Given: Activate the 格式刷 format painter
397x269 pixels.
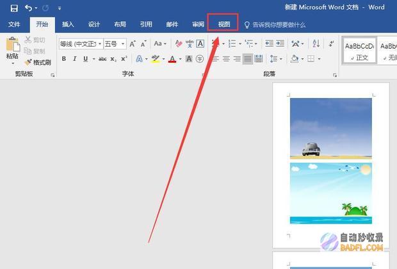Looking at the screenshot, I should click(38, 62).
